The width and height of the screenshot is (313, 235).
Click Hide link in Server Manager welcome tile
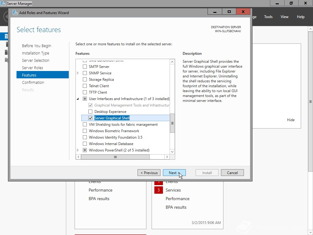click(291, 120)
